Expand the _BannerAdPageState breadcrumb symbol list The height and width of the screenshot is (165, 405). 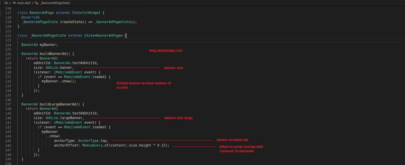[55, 3]
